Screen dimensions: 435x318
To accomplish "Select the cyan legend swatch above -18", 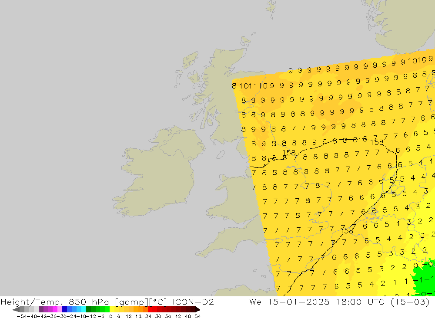I will pos(84,309).
